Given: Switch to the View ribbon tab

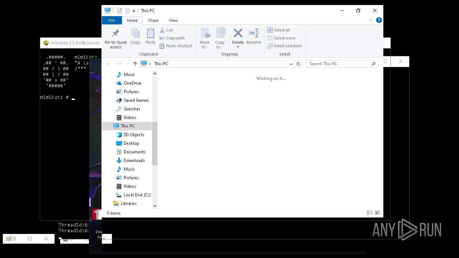Looking at the screenshot, I should [x=173, y=20].
